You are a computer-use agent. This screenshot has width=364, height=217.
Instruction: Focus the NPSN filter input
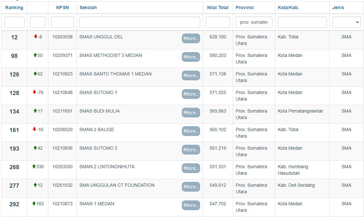(62, 22)
